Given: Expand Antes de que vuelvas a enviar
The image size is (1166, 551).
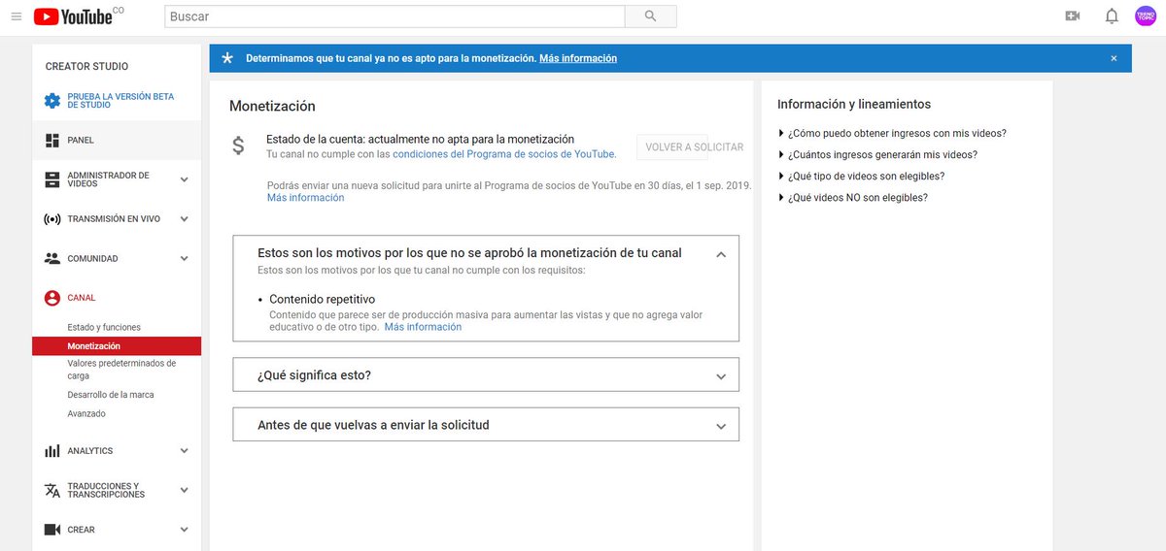Looking at the screenshot, I should pos(486,424).
